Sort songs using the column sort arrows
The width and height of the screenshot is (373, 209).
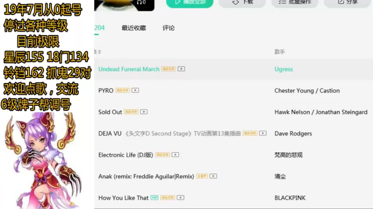pos(99,52)
